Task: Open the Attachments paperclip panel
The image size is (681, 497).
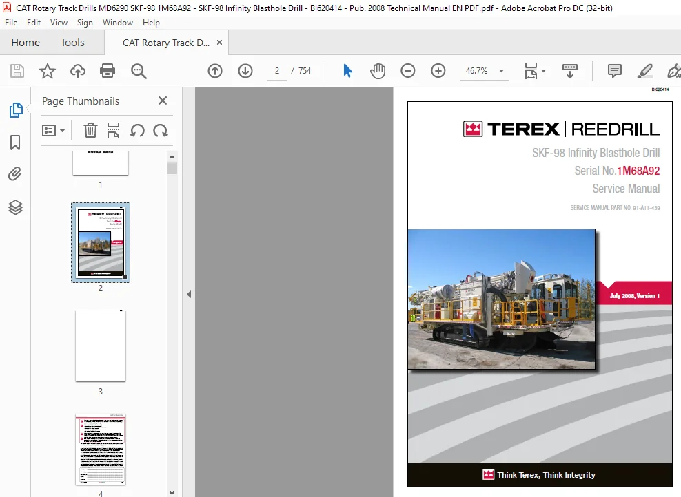Action: click(x=14, y=174)
